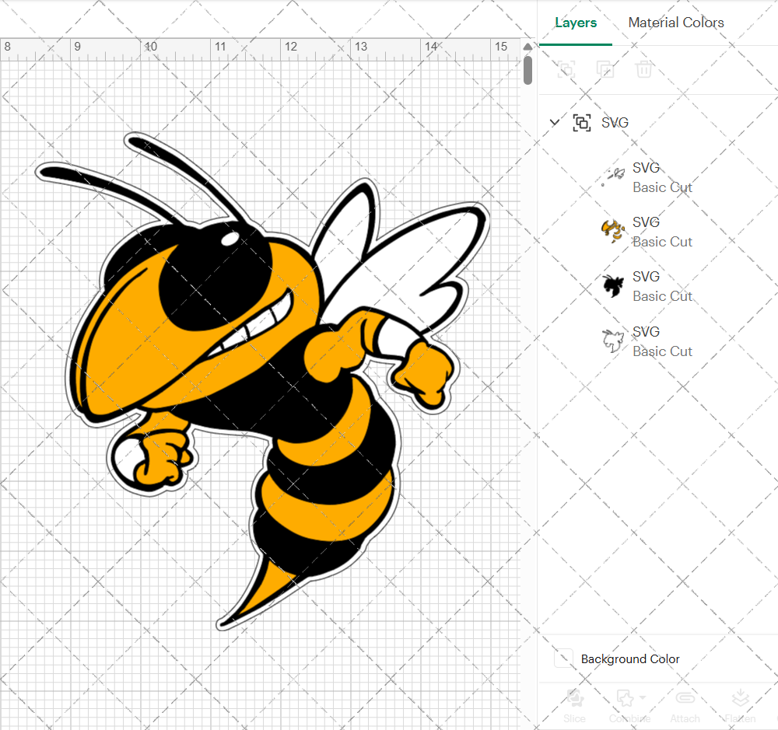Click Basic Cut under the black SVG layer
Viewport: 778px width, 730px height.
pos(662,296)
